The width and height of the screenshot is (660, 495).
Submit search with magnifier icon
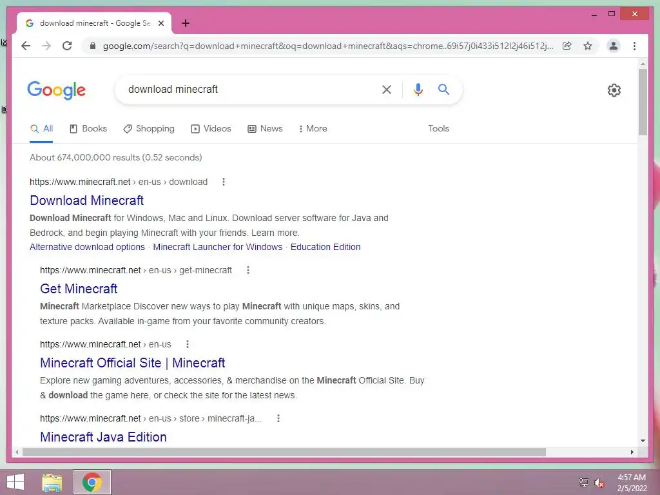(x=443, y=89)
